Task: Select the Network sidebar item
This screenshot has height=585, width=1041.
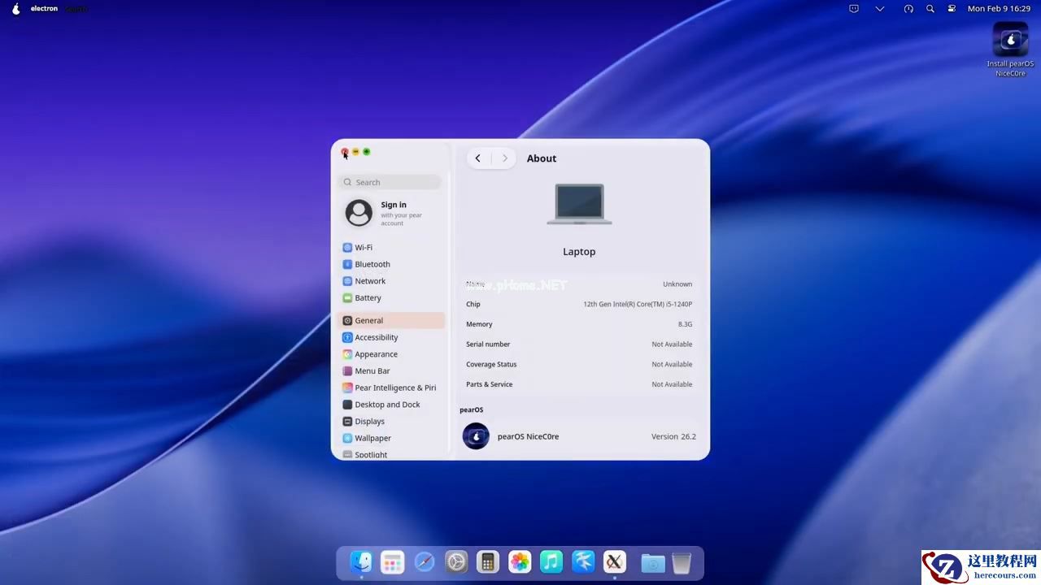Action: pyautogui.click(x=370, y=281)
